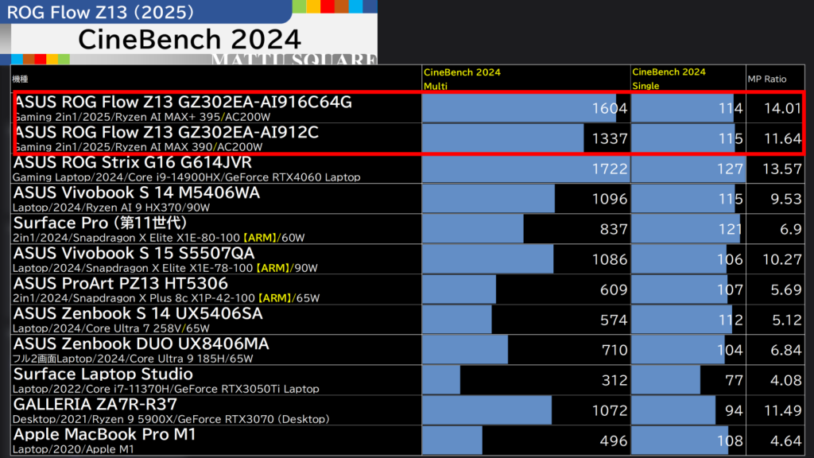
Task: Click the multi score "710"
Action: [x=614, y=350]
